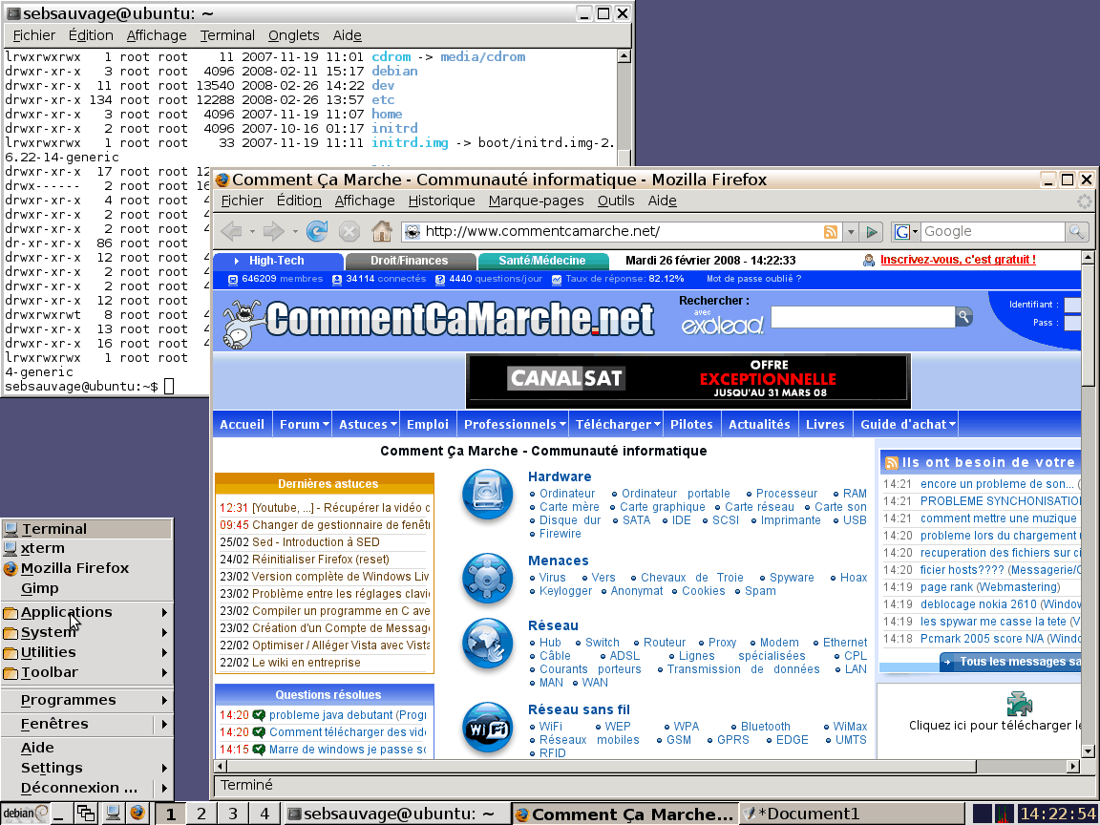
Task: Click the magnifier icon in the Google search box
Action: click(1075, 231)
